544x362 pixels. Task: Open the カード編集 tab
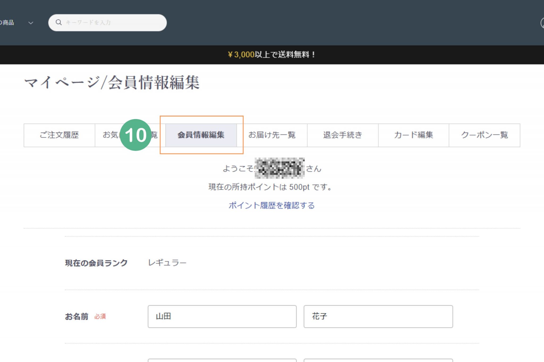click(x=414, y=135)
